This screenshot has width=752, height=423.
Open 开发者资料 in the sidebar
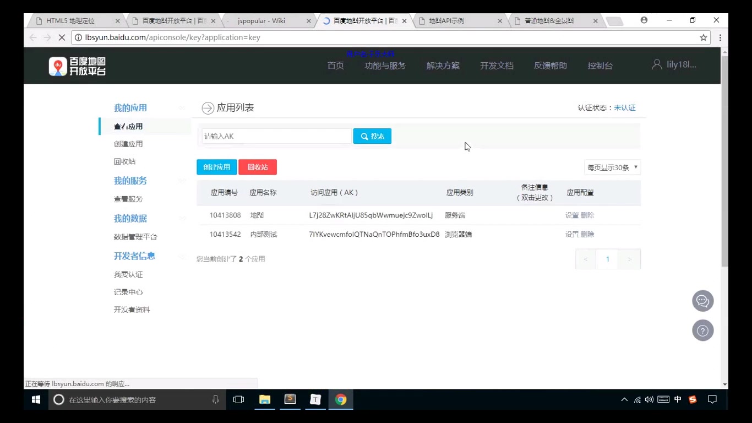pos(132,310)
